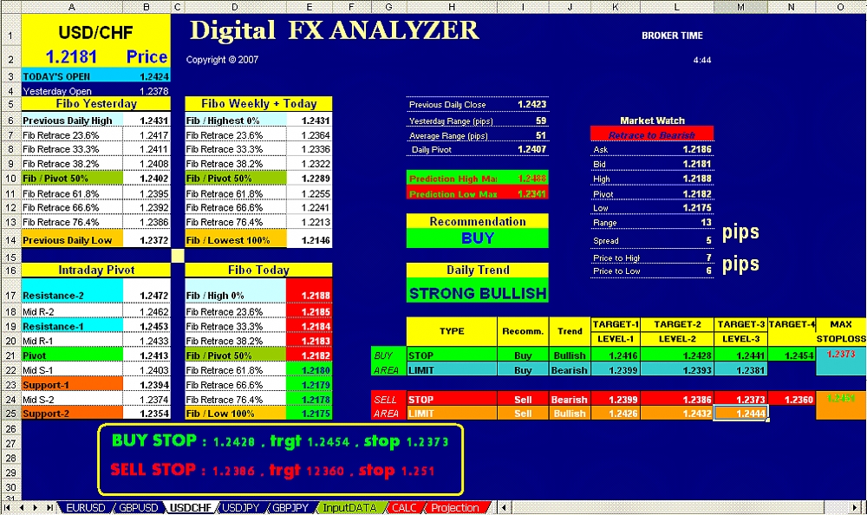Select Previous Daily Low value 1.2372
Image resolution: width=867 pixels, height=515 pixels.
pyautogui.click(x=147, y=240)
